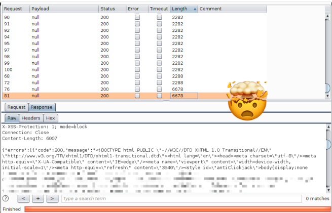Click the next match '>' button
This screenshot has width=332, height=213.
coord(52,199)
